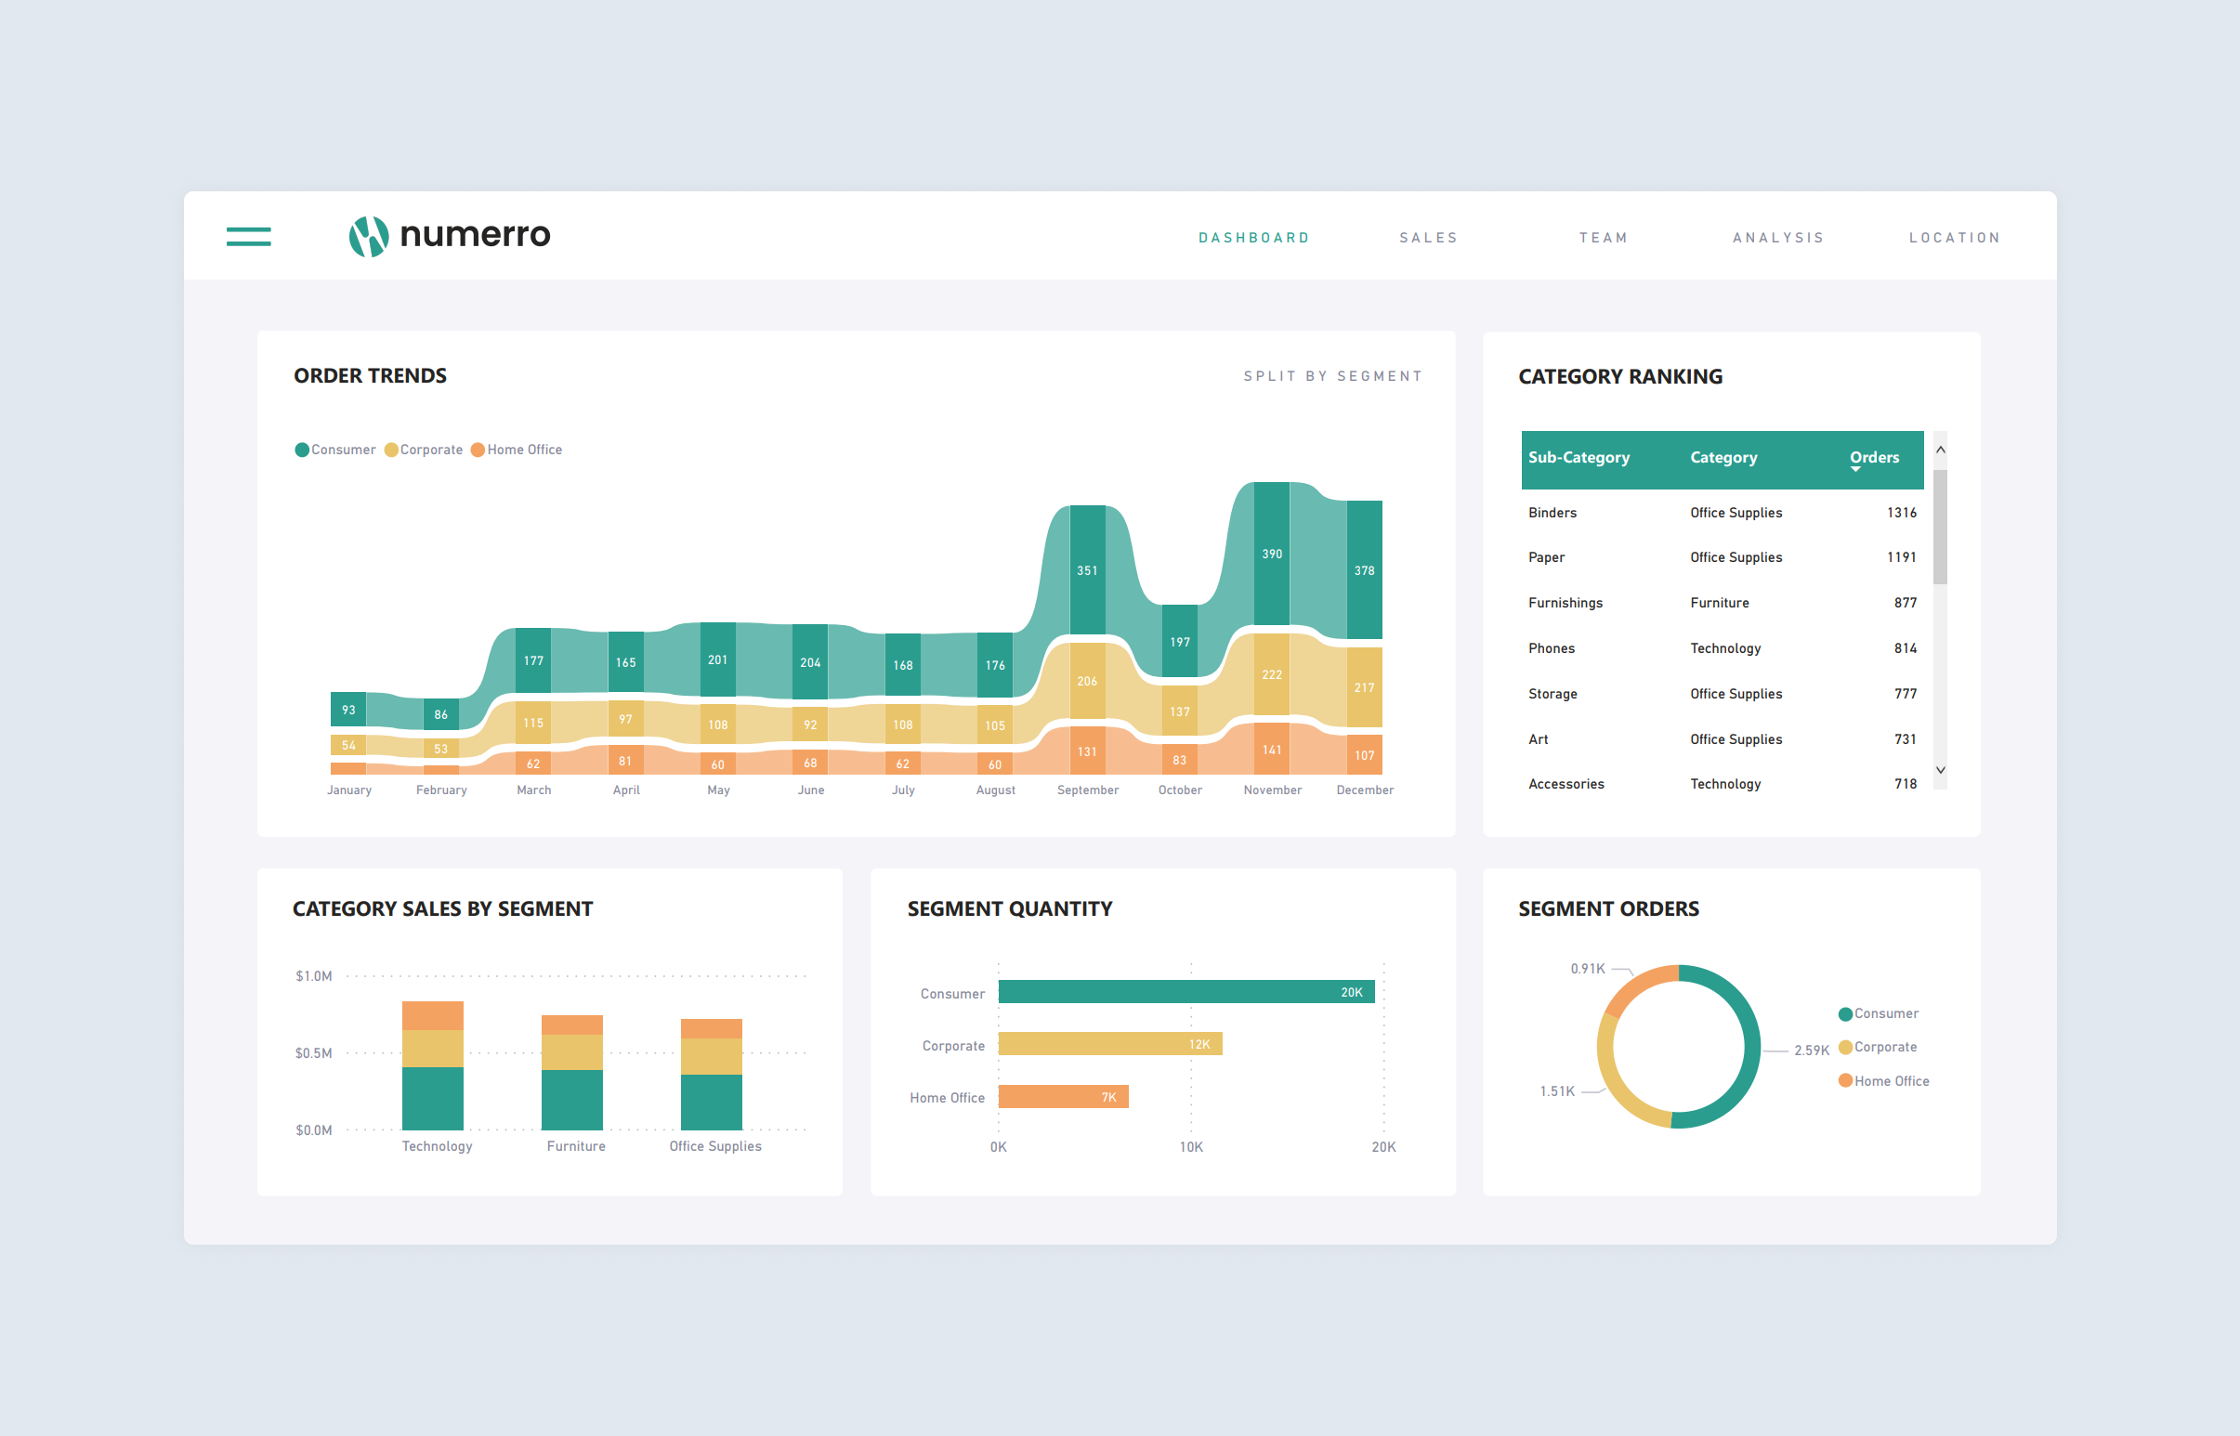
Task: Select the Corporate legend marker in Order Trends
Action: [391, 450]
